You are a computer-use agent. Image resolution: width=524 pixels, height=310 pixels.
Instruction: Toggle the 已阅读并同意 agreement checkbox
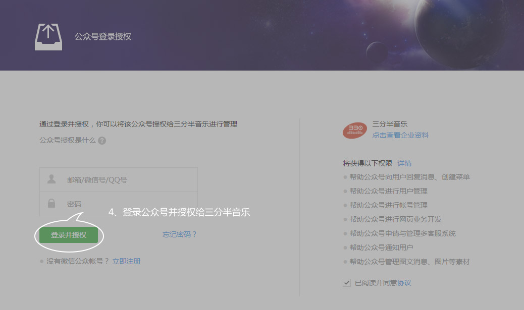click(x=346, y=283)
